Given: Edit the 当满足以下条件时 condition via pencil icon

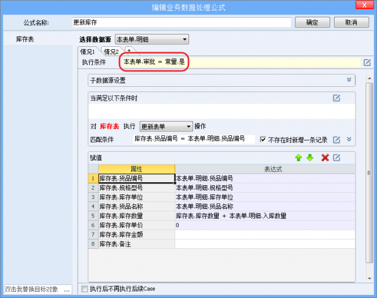Looking at the screenshot, I should [x=336, y=98].
